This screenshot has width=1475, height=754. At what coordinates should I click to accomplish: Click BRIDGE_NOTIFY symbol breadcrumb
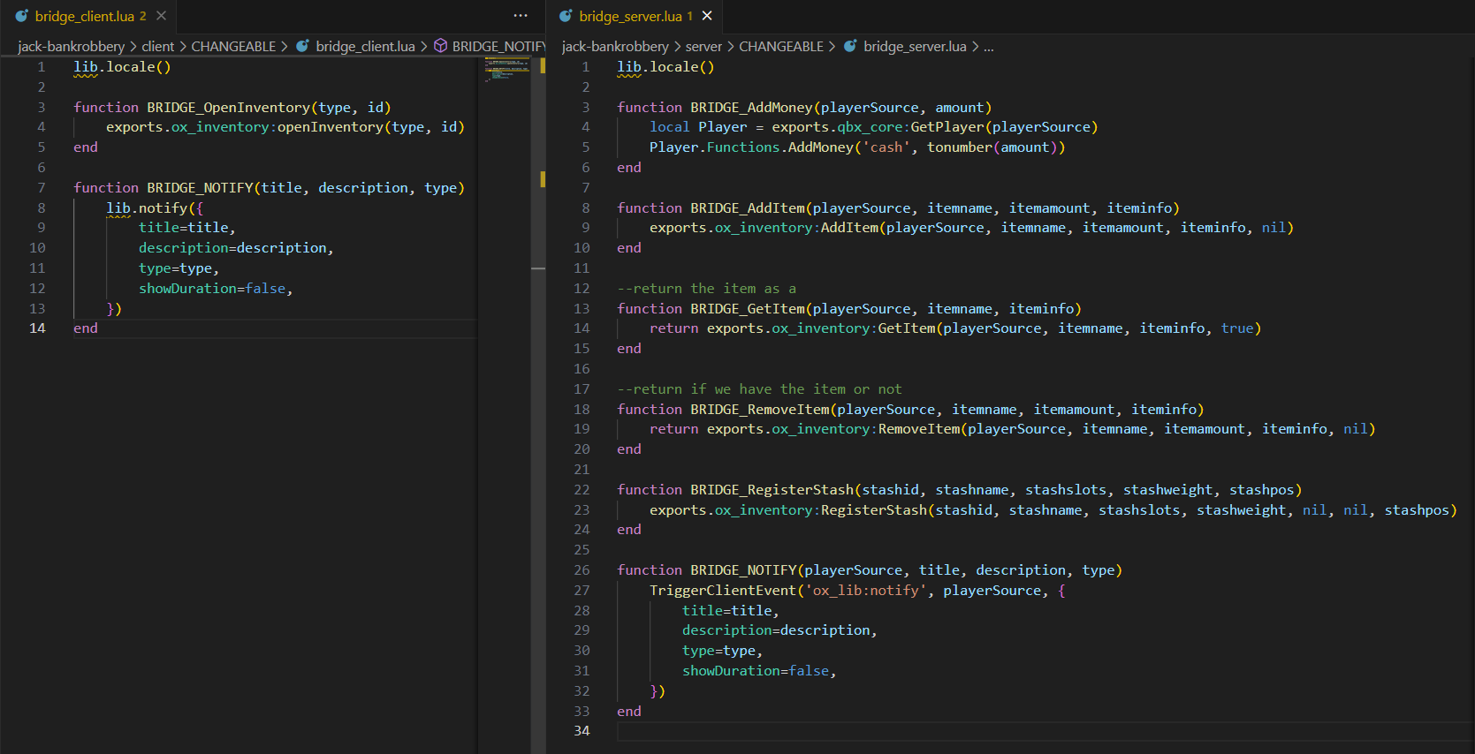coord(498,46)
